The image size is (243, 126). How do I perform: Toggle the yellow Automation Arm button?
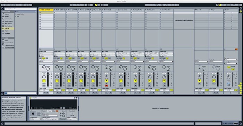click(x=96, y=5)
